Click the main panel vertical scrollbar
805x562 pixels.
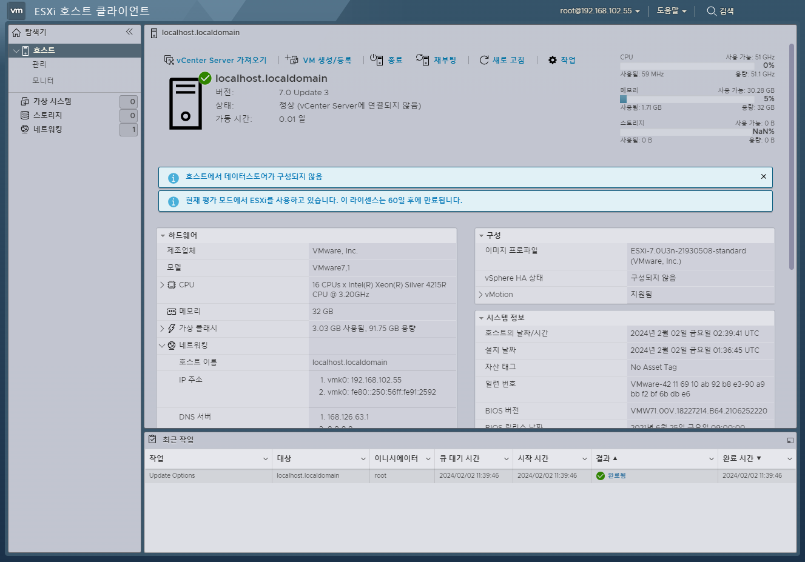pyautogui.click(x=791, y=156)
